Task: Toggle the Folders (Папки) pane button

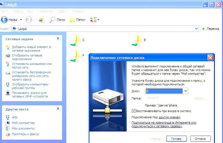Action: 77,20
